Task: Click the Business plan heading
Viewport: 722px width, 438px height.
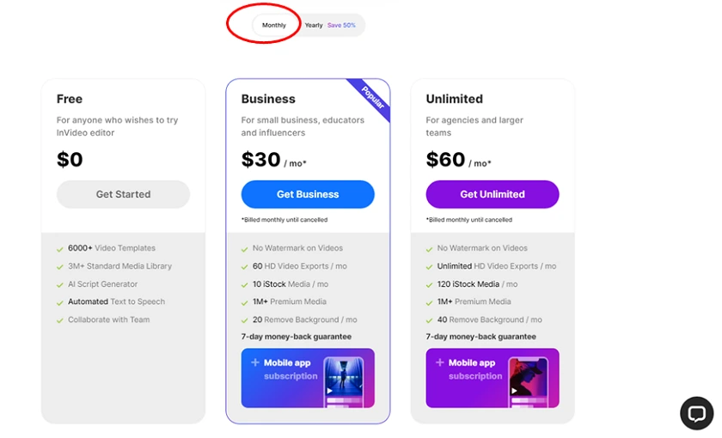Action: 268,99
